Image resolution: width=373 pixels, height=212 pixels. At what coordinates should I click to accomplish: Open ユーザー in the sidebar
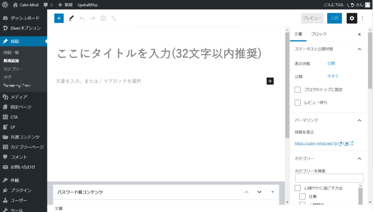tap(24, 200)
